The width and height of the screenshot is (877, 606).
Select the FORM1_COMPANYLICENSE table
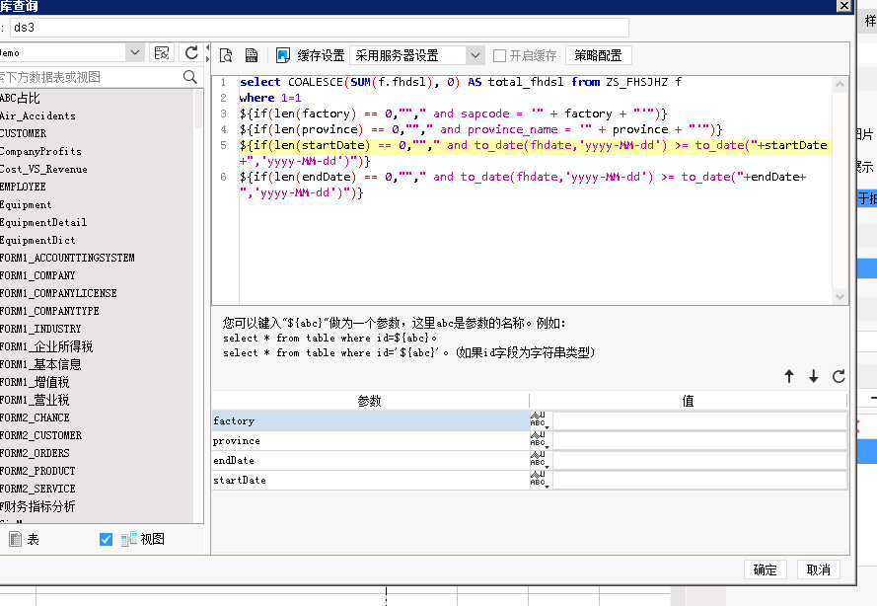pos(58,293)
